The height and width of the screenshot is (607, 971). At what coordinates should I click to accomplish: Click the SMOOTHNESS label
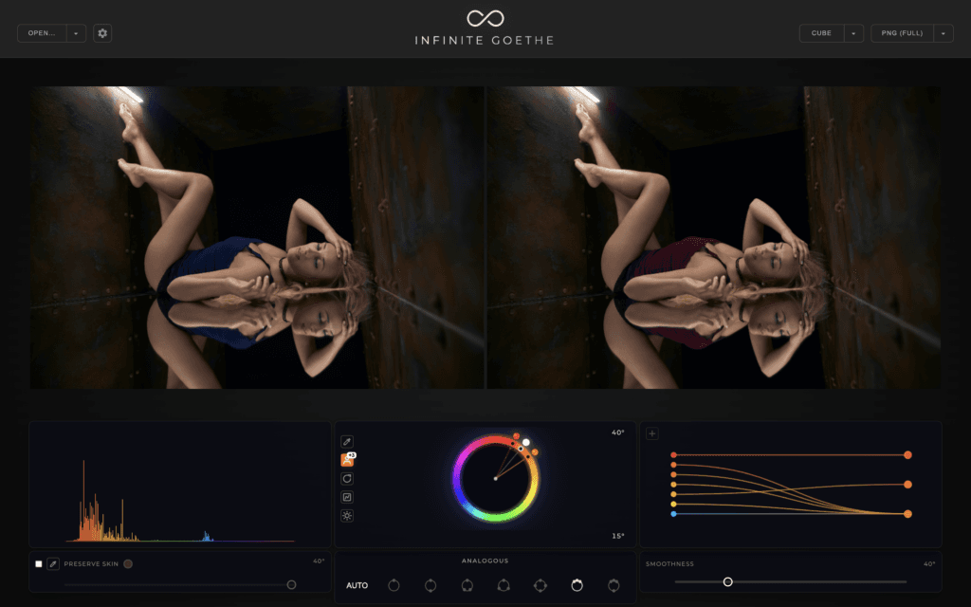click(669, 563)
